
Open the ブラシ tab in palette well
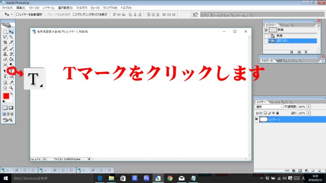click(206, 15)
